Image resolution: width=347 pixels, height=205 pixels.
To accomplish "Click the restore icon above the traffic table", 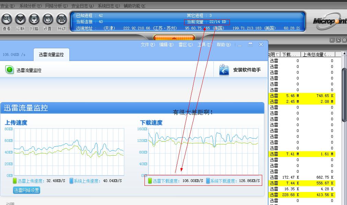I will tap(338, 40).
